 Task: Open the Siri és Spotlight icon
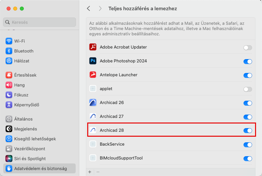pos(9,158)
